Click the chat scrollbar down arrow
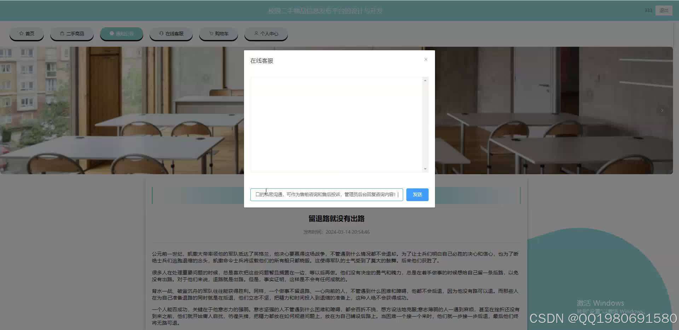 (425, 169)
